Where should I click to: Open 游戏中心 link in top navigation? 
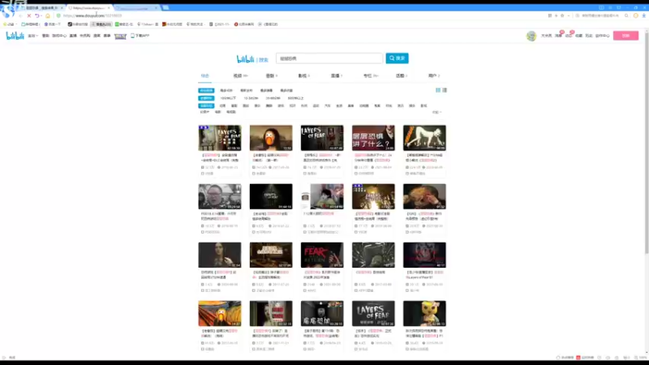pos(59,36)
